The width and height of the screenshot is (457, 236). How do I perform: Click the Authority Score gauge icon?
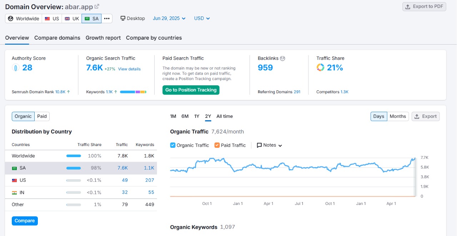point(15,67)
